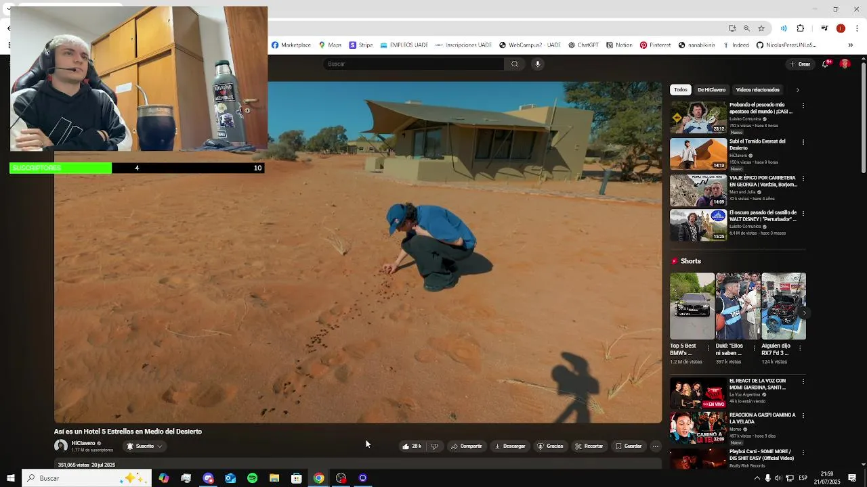Viewport: 867px width, 487px height.
Task: Open options for La Voz live video
Action: (x=803, y=381)
